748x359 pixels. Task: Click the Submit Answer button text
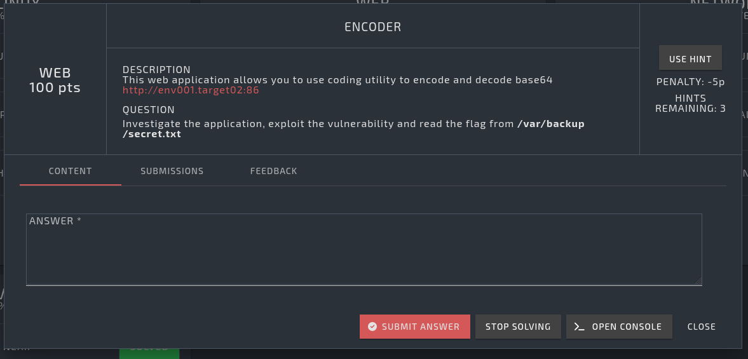[421, 327]
